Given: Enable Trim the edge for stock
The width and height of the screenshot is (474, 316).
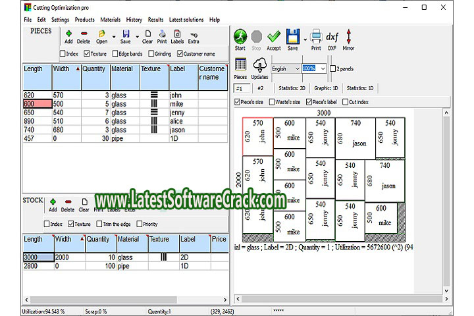Looking at the screenshot, I should tap(99, 224).
